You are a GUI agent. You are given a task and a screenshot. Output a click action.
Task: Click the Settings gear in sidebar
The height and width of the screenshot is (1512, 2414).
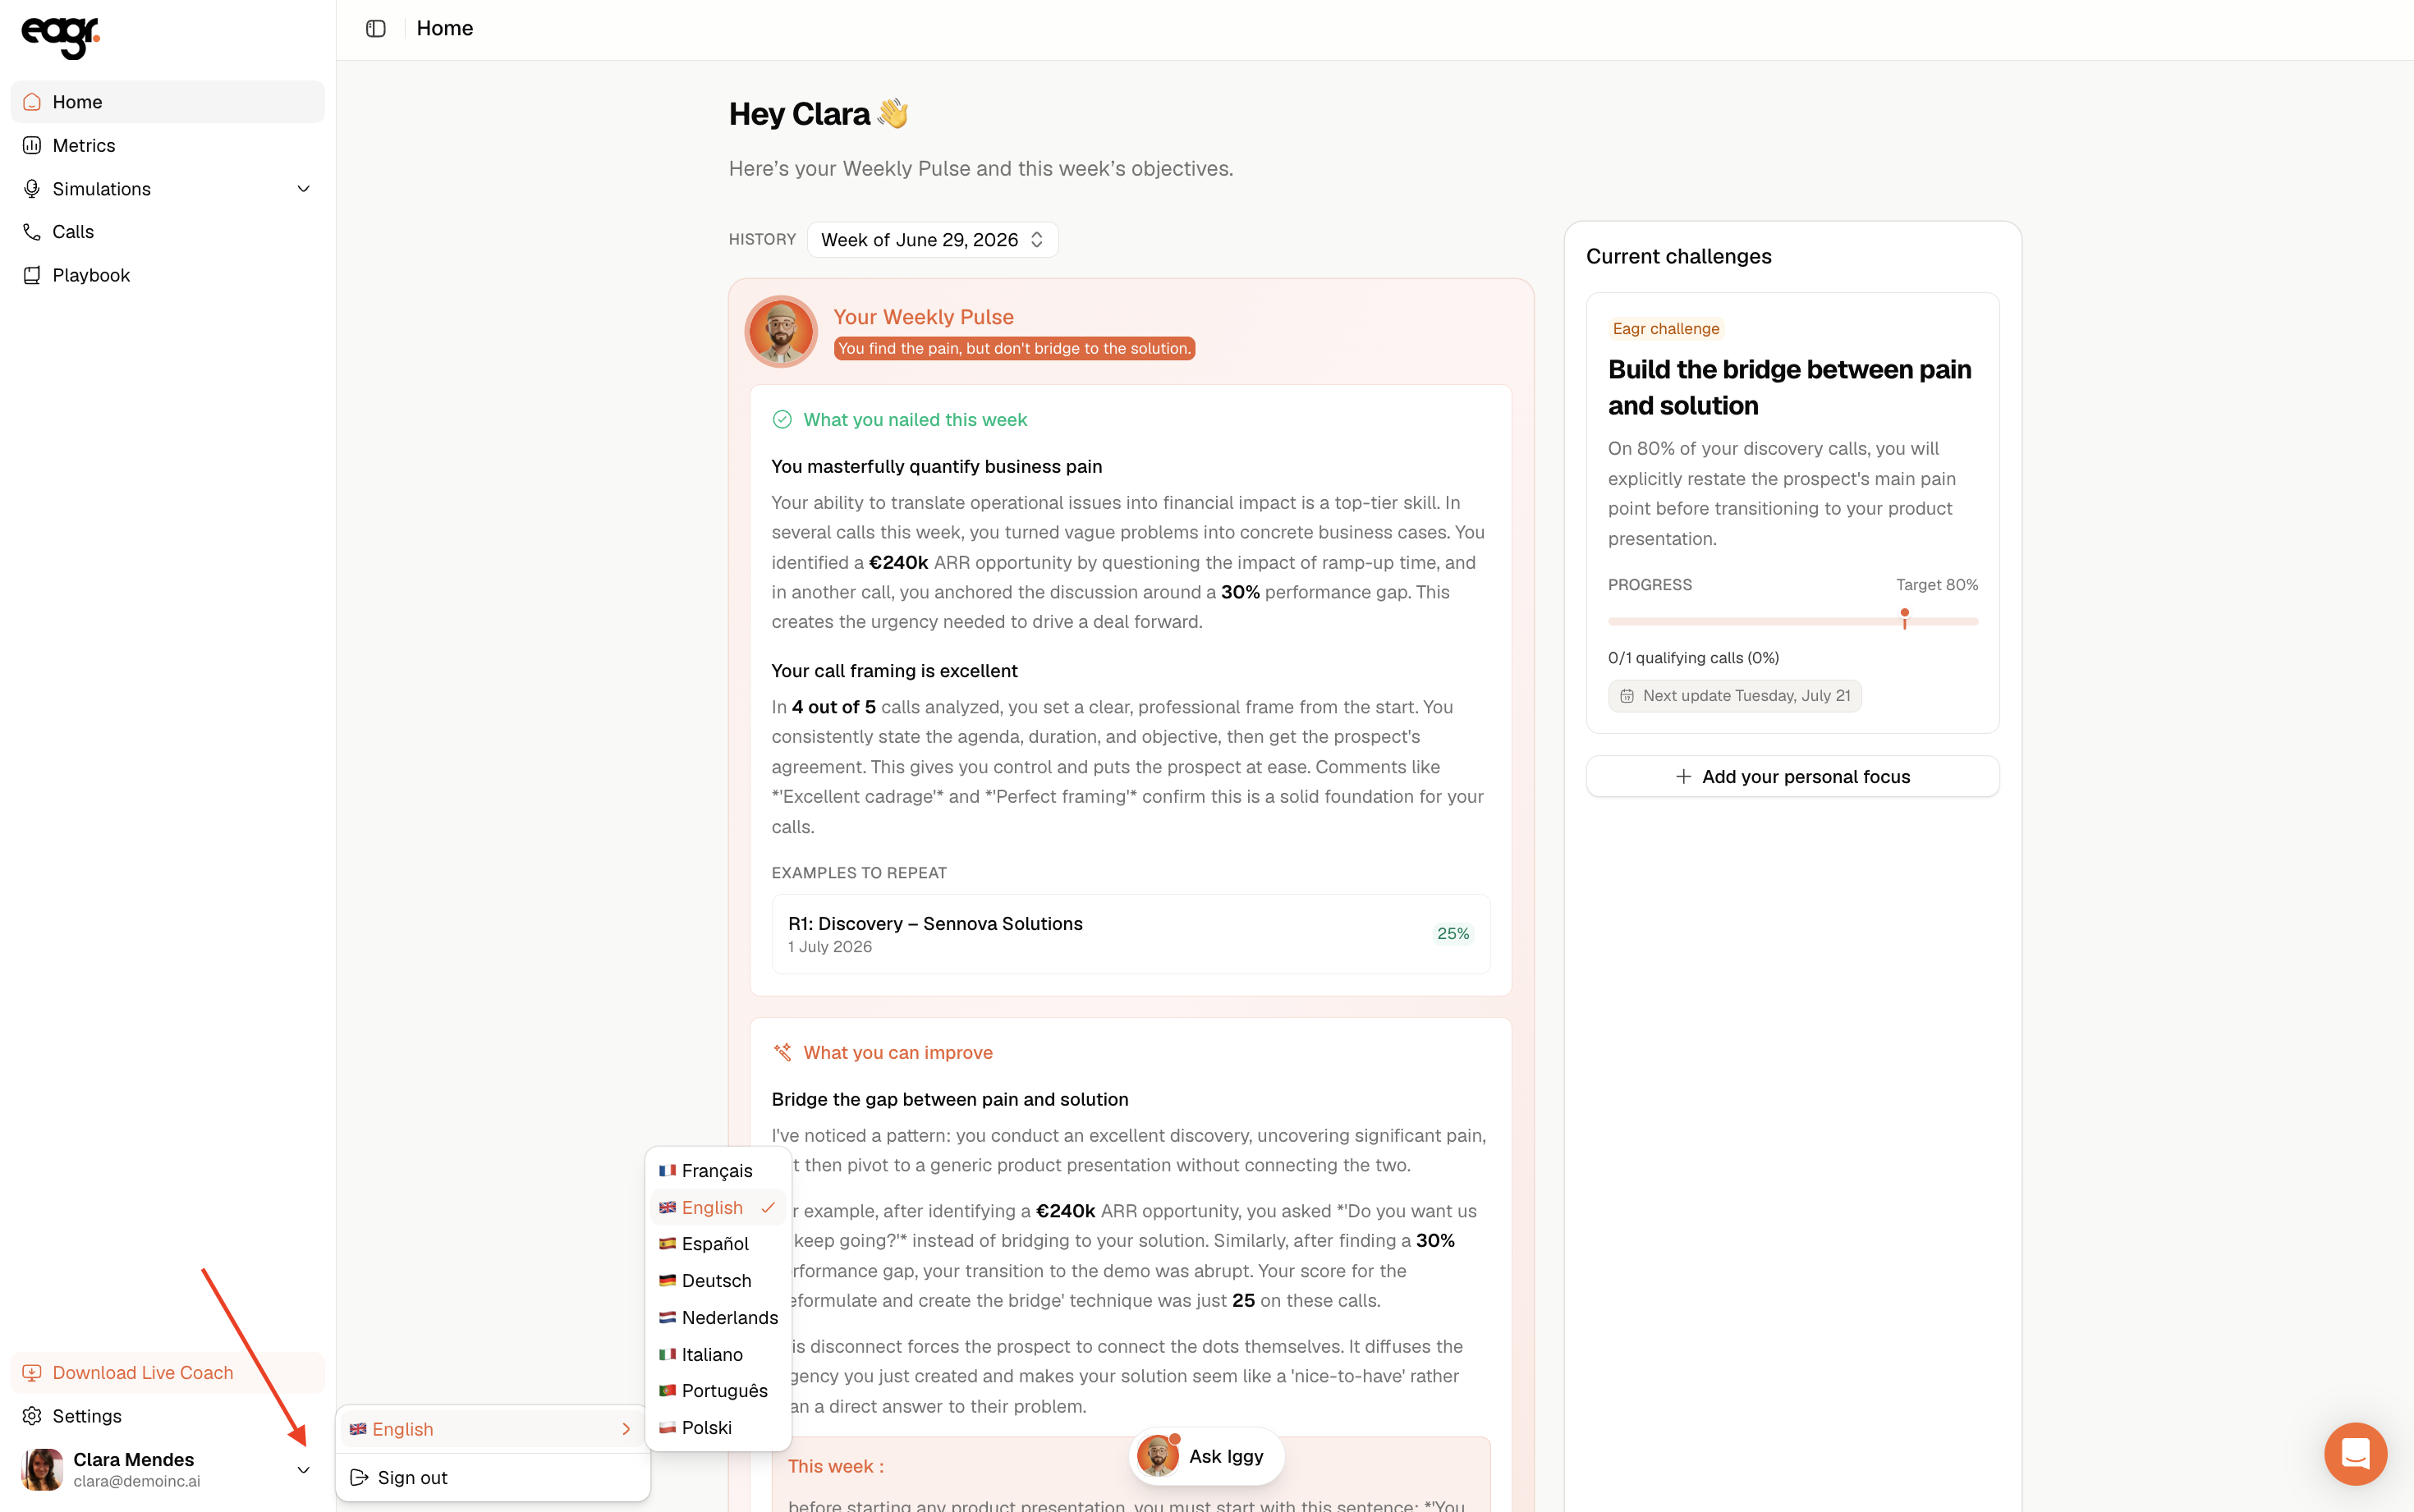(x=32, y=1416)
